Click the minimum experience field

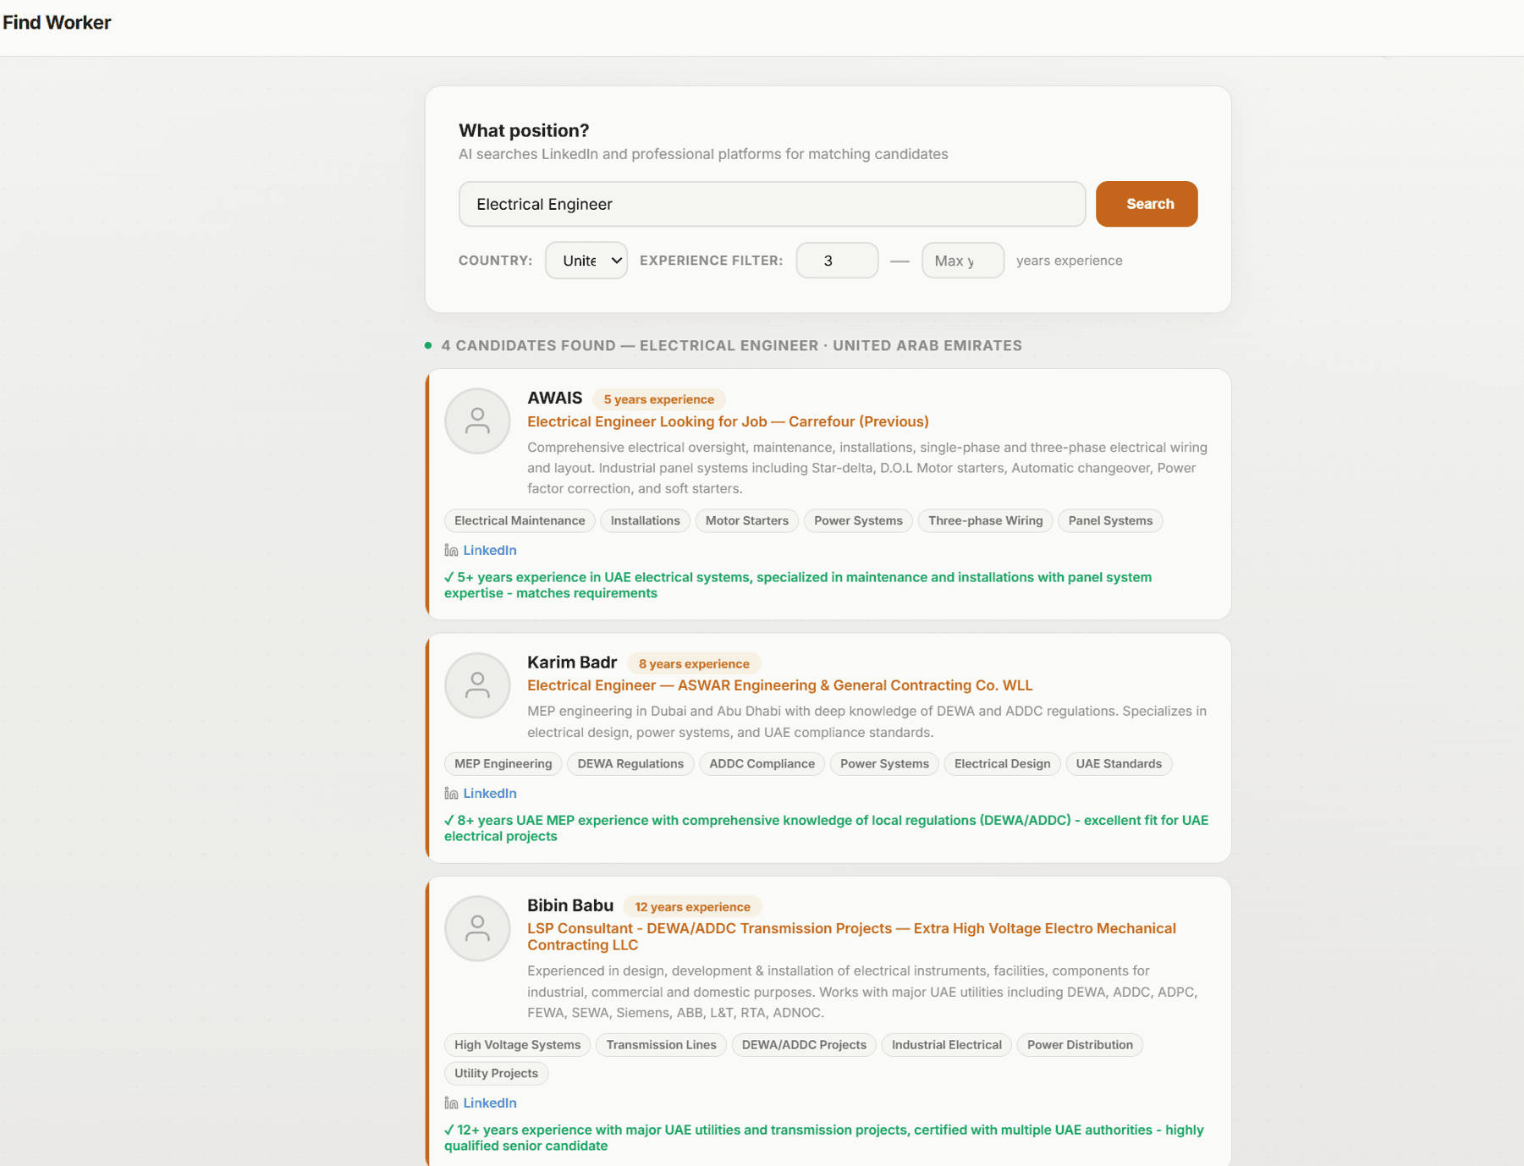coord(836,261)
